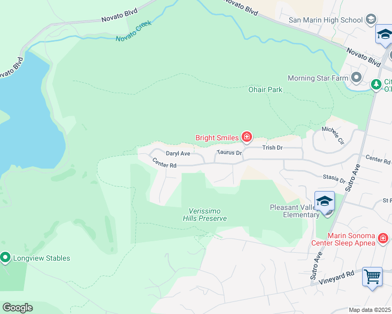Select the graduation cap marker near Novato Blvd
Image resolution: width=392 pixels, height=314 pixels.
point(385,36)
